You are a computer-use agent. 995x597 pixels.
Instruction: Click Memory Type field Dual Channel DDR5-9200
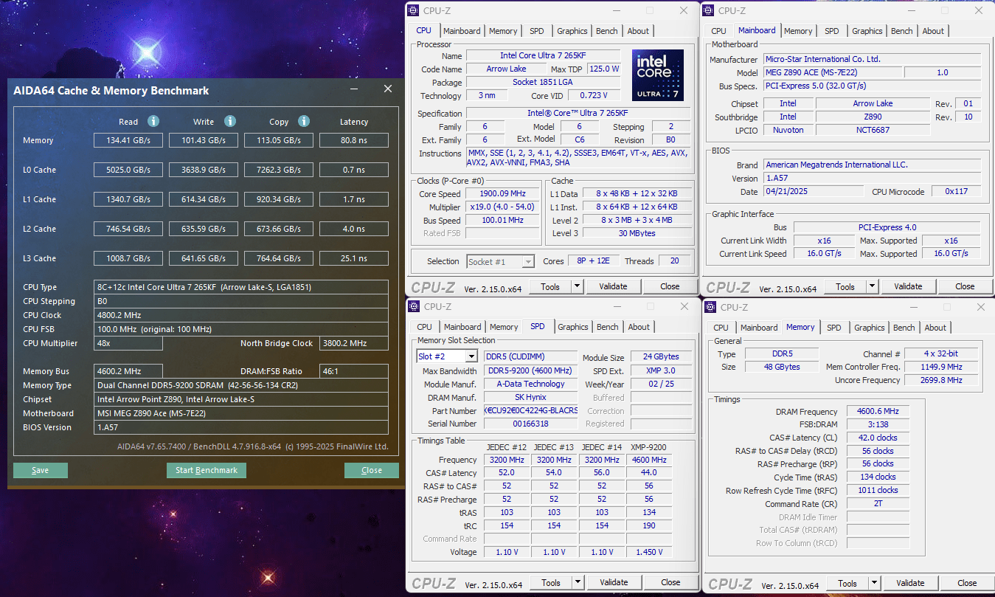click(x=241, y=385)
